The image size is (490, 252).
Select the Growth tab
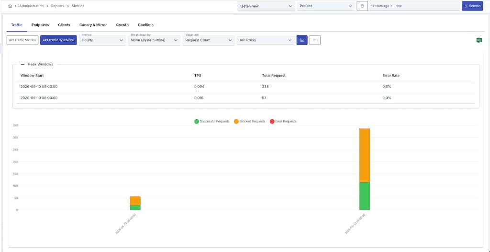[x=122, y=25]
